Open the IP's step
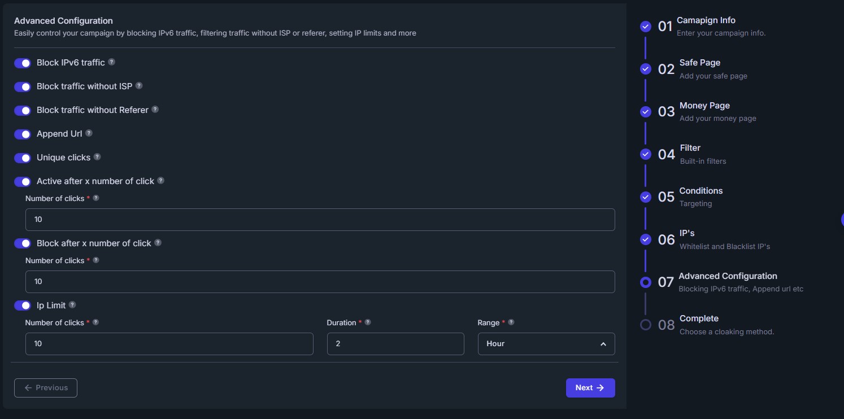This screenshot has width=844, height=419. (687, 233)
